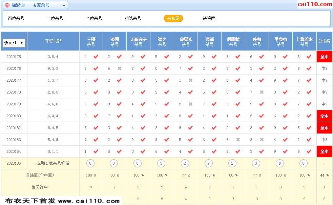This screenshot has width=333, height=205.
Task: Open the 福彩3D 专家杀号 dropdown
Action: click(35, 5)
